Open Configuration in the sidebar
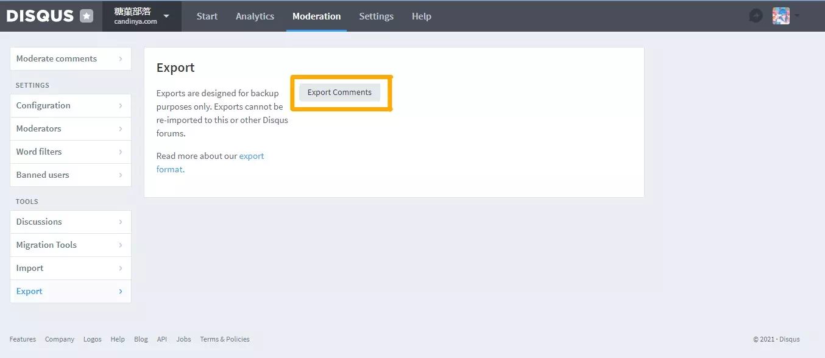The width and height of the screenshot is (825, 358). click(71, 105)
